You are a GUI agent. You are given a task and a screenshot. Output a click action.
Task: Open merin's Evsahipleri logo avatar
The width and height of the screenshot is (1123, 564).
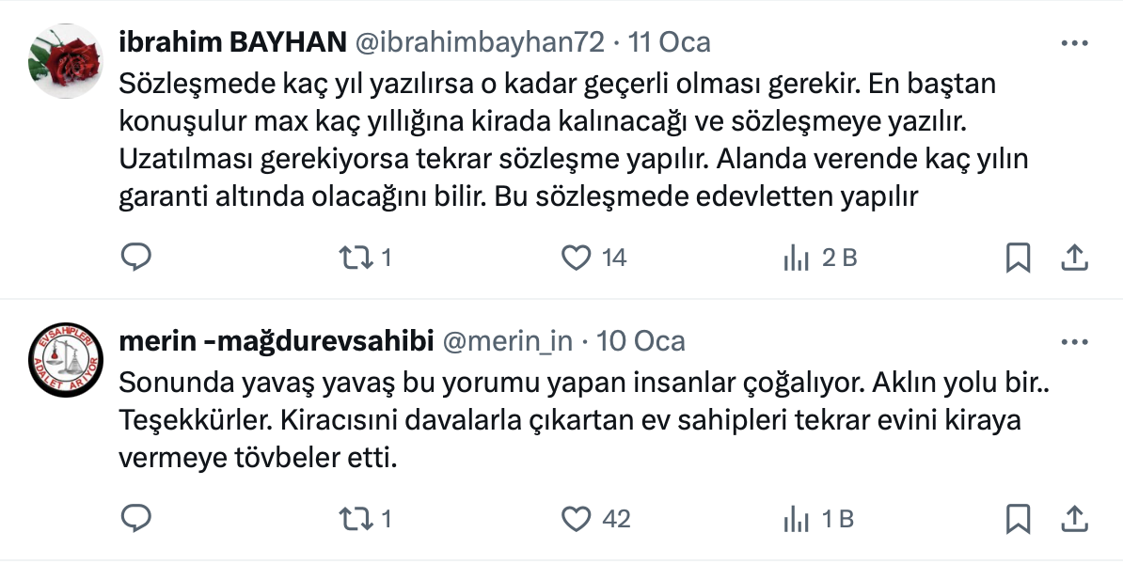pyautogui.click(x=65, y=358)
